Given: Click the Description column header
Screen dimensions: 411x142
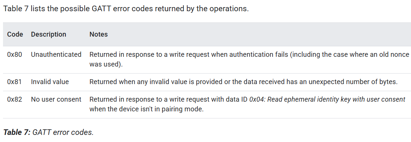Looking at the screenshot, I should [49, 34].
